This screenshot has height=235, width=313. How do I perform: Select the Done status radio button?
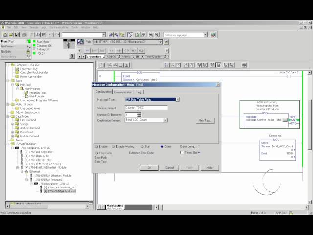point(162,147)
